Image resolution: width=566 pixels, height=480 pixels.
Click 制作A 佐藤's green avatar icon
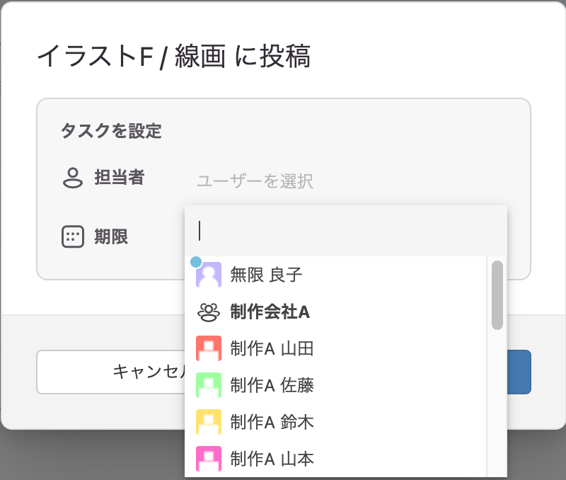coord(209,385)
